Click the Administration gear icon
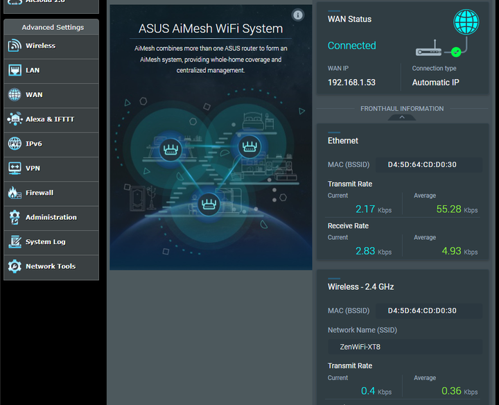 (15, 217)
